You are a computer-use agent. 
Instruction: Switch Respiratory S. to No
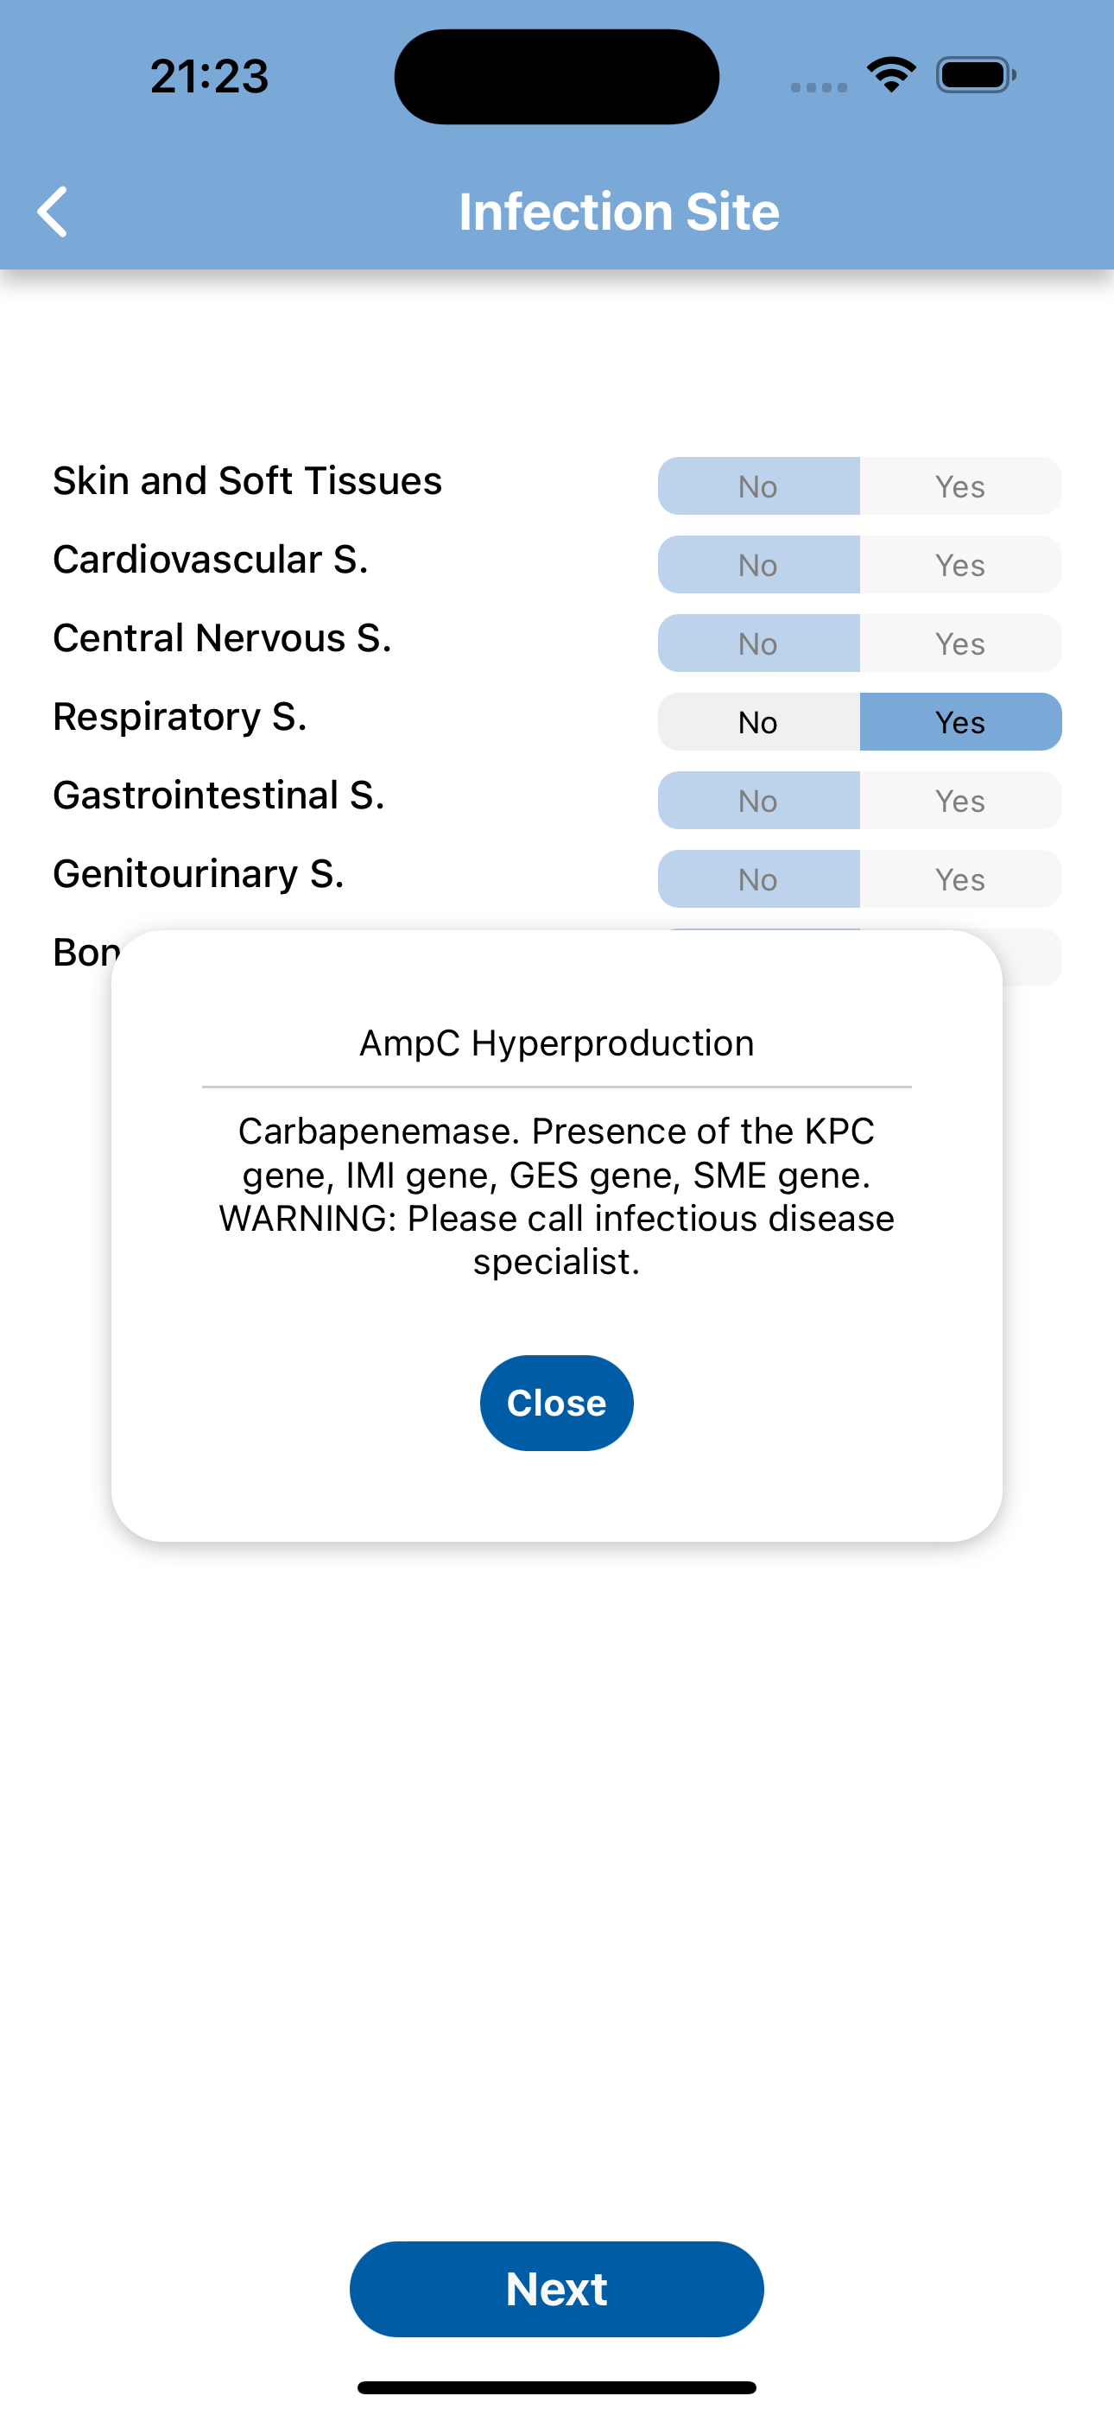tap(758, 722)
